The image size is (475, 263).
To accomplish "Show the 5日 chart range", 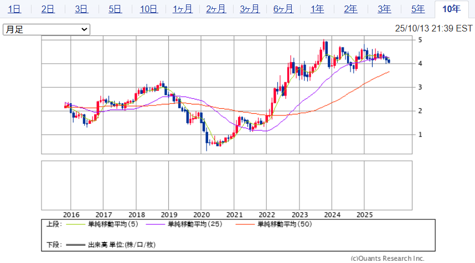I will 115,9.
